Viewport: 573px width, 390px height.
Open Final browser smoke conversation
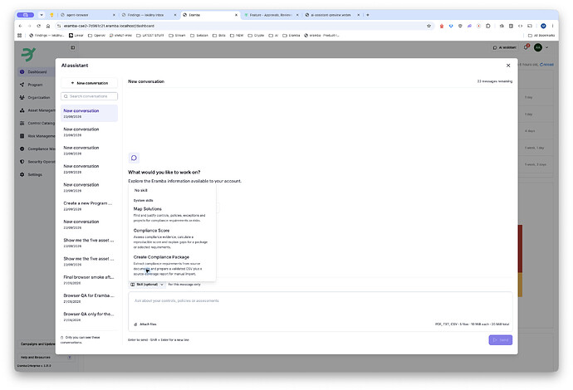coord(89,280)
